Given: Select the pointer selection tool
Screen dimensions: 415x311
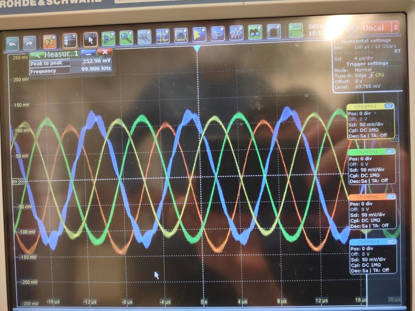Looking at the screenshot, I should tap(90, 40).
